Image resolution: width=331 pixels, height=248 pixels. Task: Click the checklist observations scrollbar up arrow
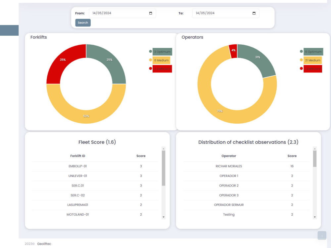pyautogui.click(x=314, y=149)
